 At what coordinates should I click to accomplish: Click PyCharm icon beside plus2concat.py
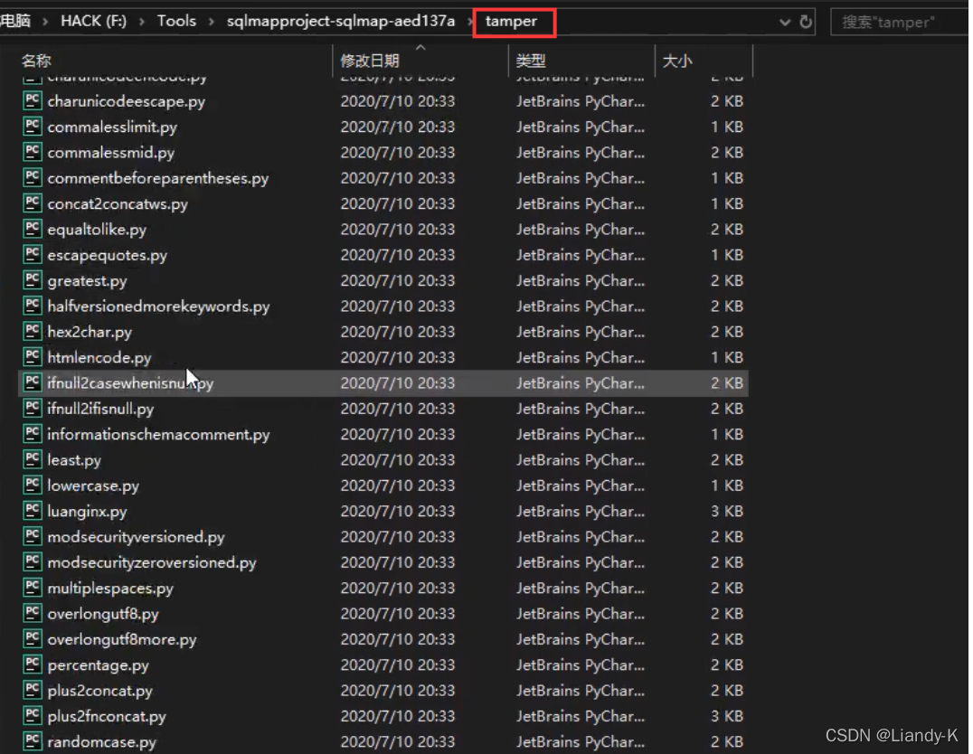(x=32, y=690)
